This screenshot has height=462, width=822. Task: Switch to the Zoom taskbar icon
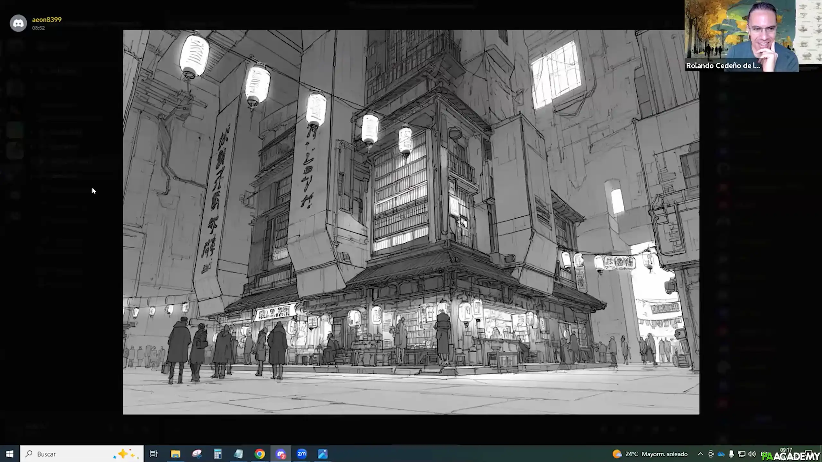(302, 454)
